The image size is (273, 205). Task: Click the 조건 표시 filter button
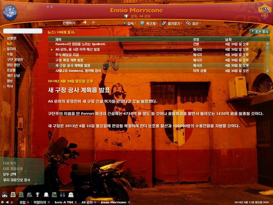[x=259, y=32]
